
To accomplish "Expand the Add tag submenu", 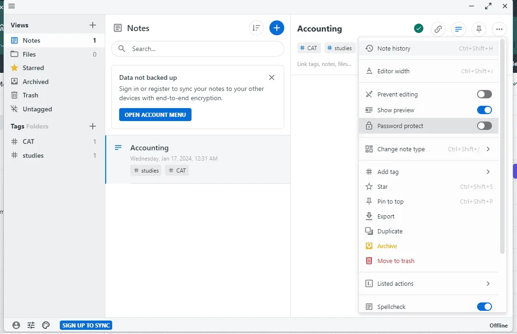I will [428, 172].
